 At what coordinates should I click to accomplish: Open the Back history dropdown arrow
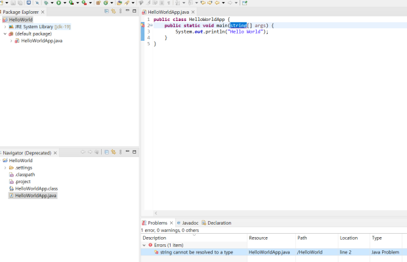(x=223, y=3)
